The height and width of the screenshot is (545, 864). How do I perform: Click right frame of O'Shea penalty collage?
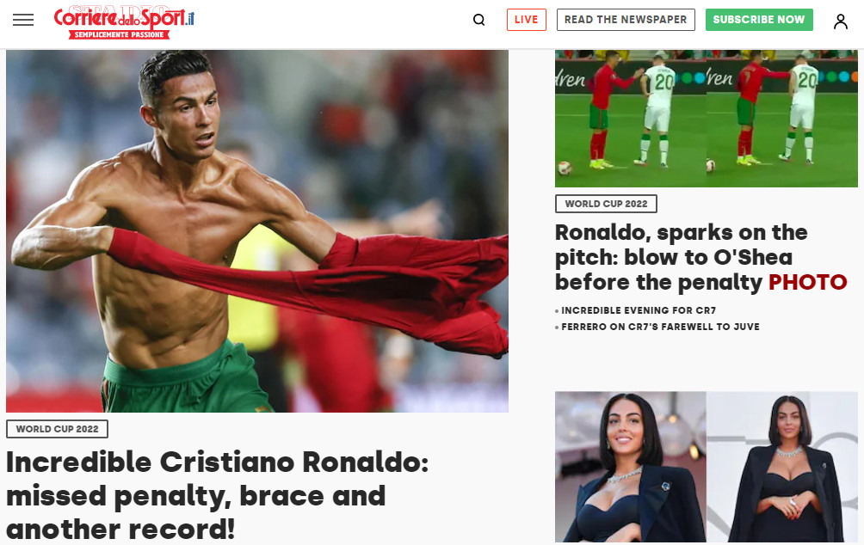(x=782, y=119)
